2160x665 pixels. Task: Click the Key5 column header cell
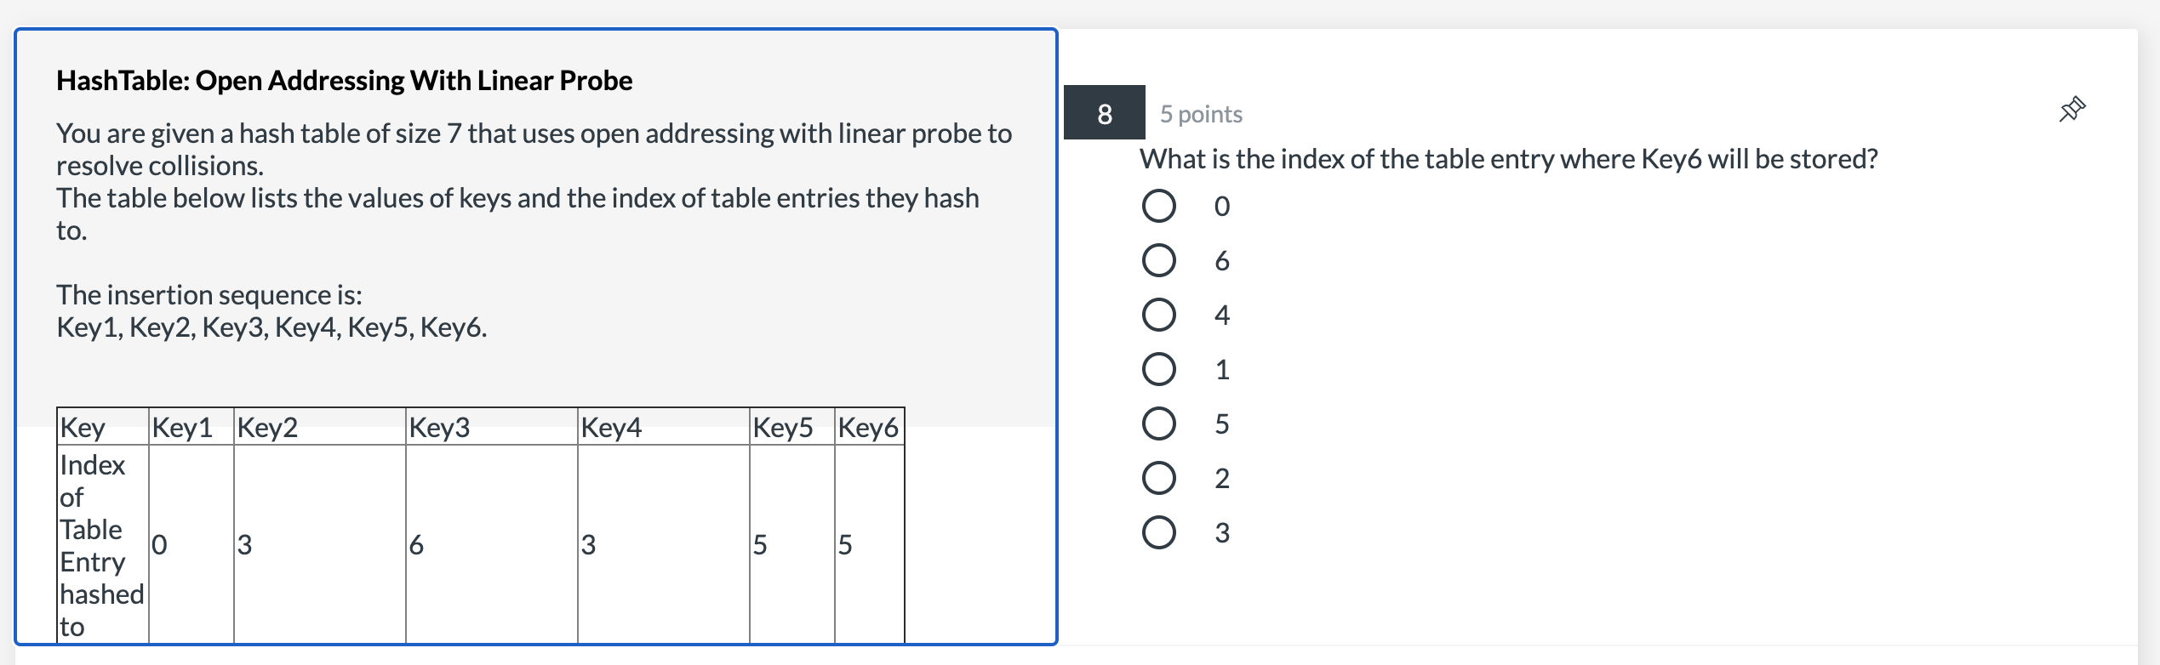pyautogui.click(x=792, y=427)
